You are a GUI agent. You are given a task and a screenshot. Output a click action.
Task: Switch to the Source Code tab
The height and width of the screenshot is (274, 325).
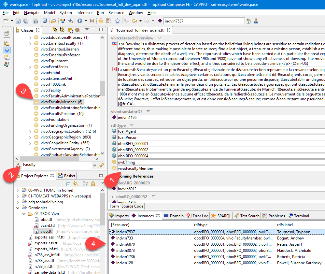click(132, 206)
